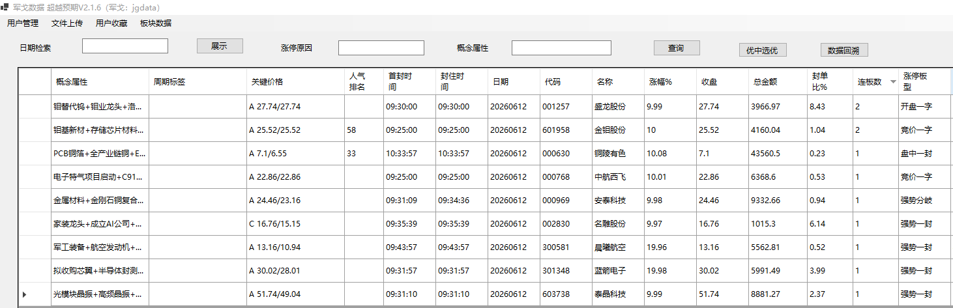953x308 pixels.
Task: Open the 板块数据 menu
Action: [x=156, y=23]
